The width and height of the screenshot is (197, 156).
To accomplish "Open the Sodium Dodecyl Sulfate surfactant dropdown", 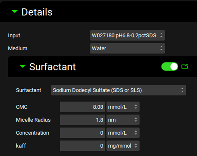I will [118, 90].
